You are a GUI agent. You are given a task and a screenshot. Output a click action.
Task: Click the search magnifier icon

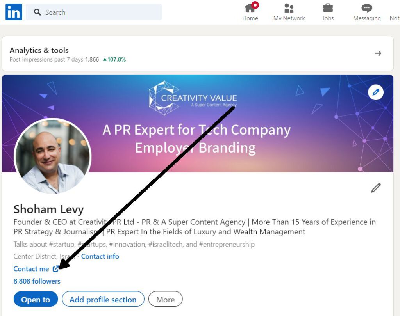click(x=37, y=12)
